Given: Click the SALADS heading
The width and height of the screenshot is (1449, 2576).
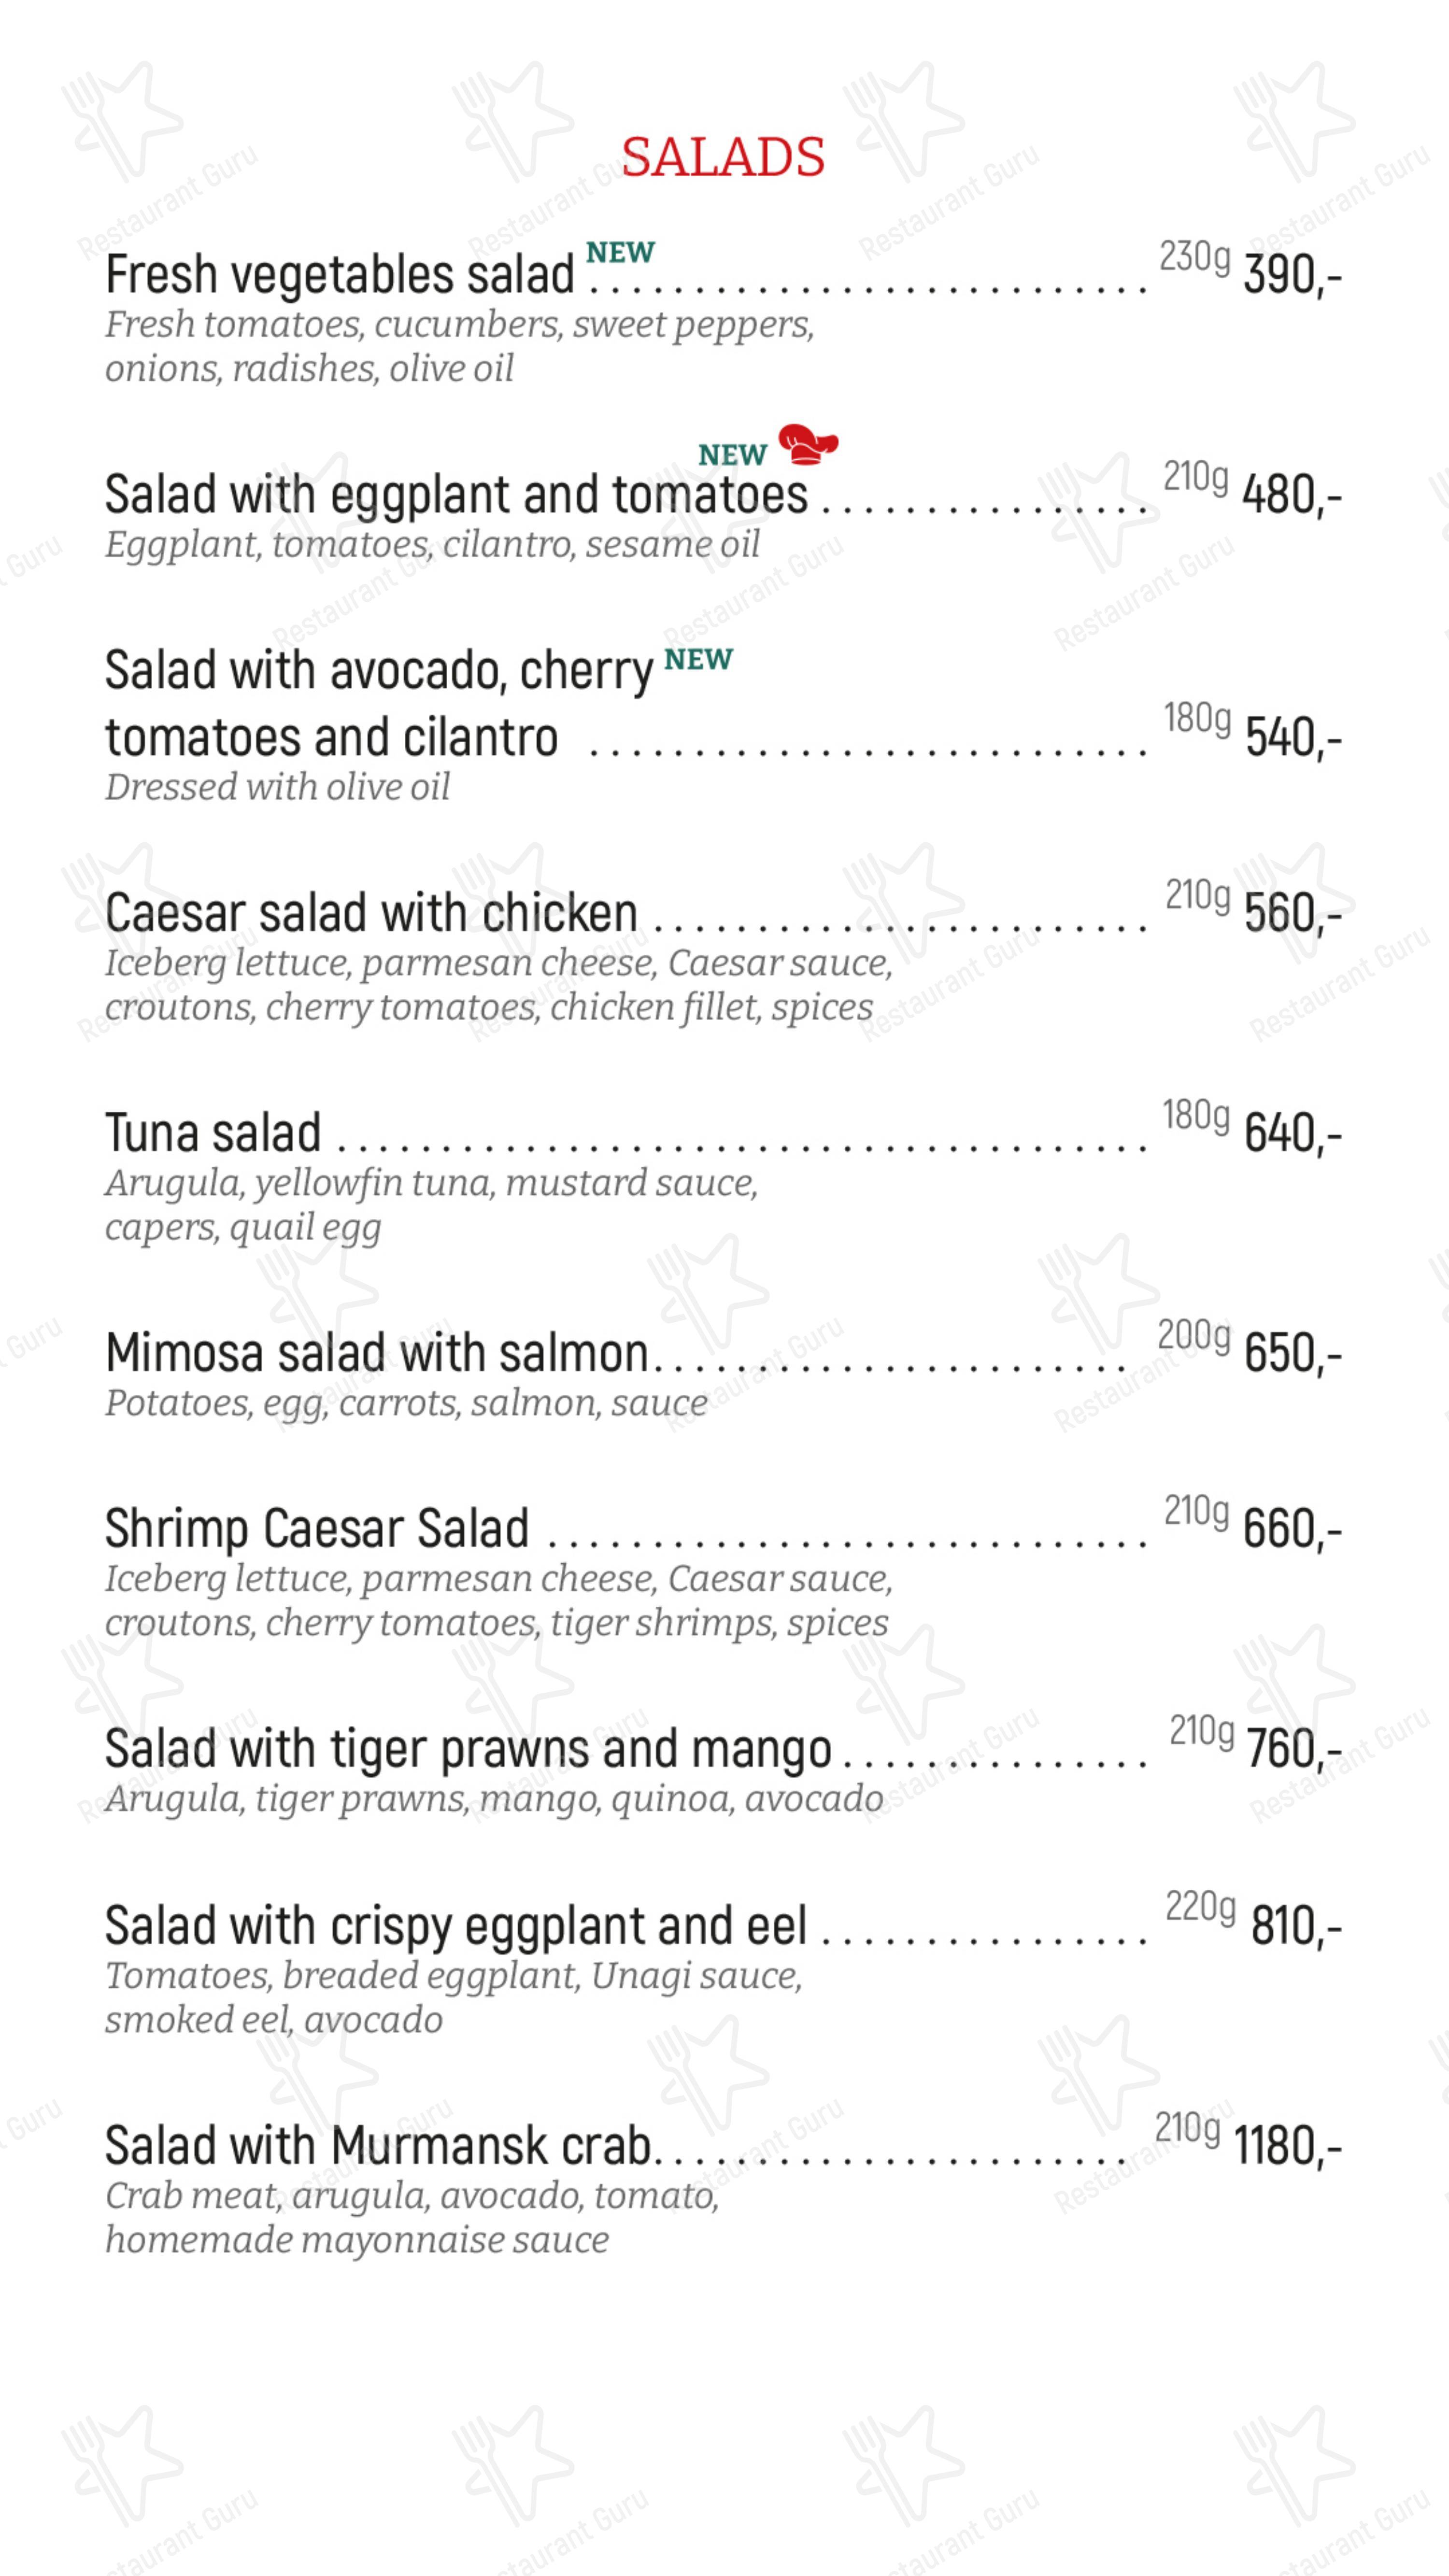Looking at the screenshot, I should click(723, 157).
